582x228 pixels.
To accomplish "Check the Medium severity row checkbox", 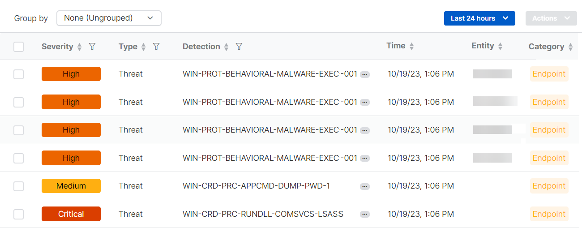I will tap(18, 186).
